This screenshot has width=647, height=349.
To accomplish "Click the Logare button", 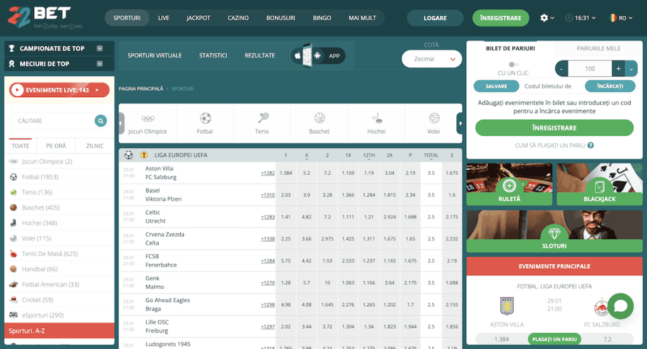I will (x=435, y=18).
